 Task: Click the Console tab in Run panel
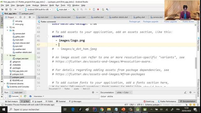pos(14,96)
